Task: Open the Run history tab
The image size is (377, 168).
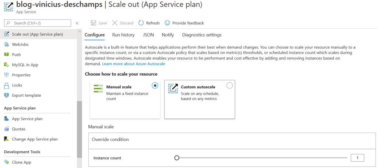Action: tap(123, 35)
